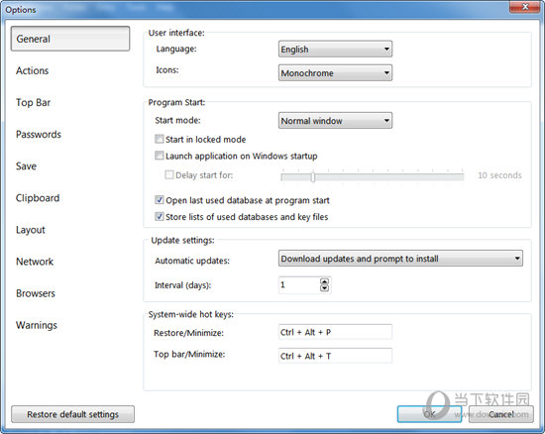This screenshot has height=434, width=545.
Task: Expand the Icons dropdown showing Monochrome
Action: [x=335, y=73]
